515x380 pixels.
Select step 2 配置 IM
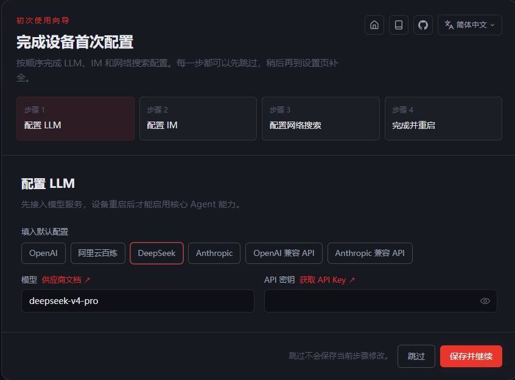point(198,119)
